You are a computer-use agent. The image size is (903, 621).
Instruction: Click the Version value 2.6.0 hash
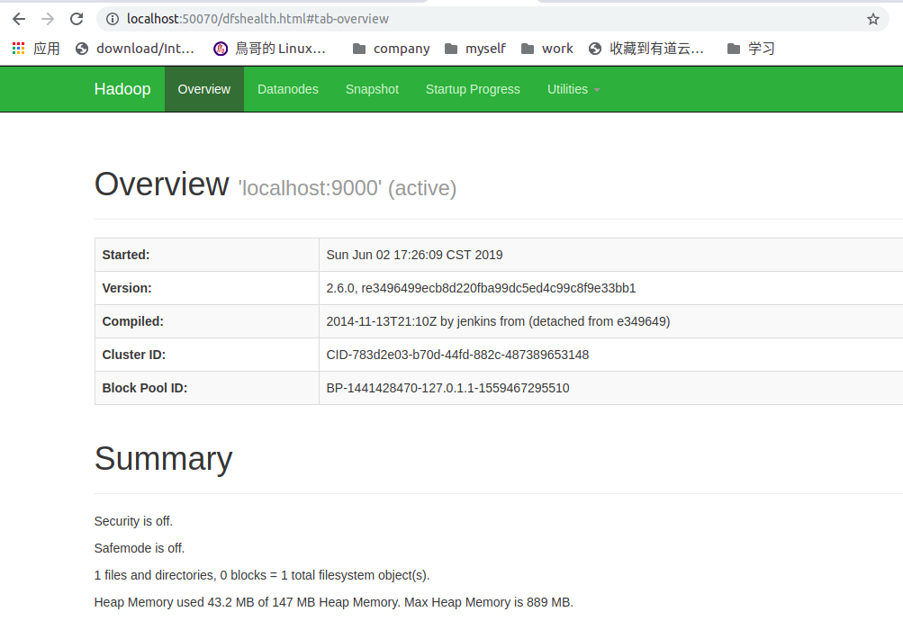(481, 288)
